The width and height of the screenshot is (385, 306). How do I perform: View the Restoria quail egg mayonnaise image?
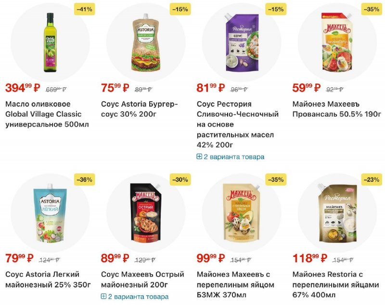point(337,213)
